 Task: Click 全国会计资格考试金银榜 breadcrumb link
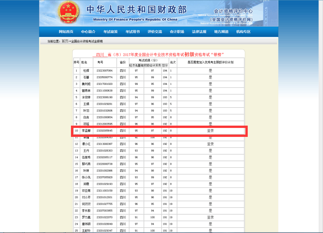(x=87, y=41)
